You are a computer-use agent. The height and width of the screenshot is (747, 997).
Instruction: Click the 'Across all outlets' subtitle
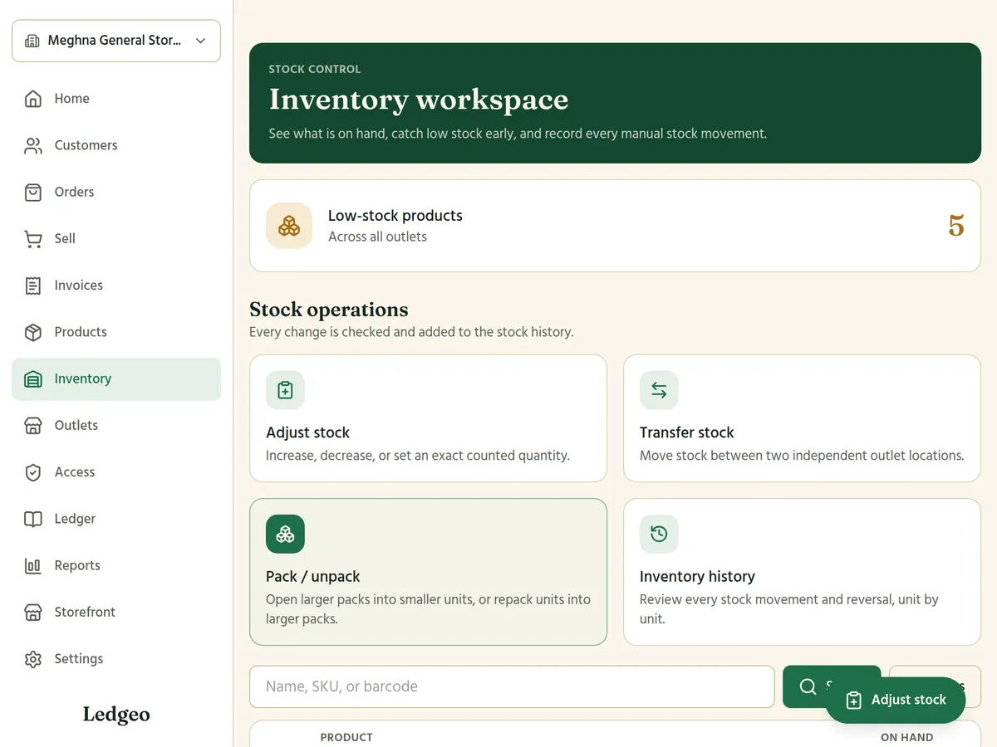click(x=377, y=237)
